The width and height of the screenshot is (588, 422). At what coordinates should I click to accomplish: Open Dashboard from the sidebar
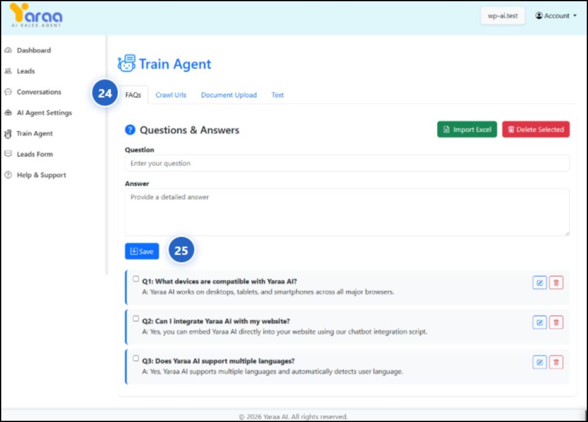[34, 51]
